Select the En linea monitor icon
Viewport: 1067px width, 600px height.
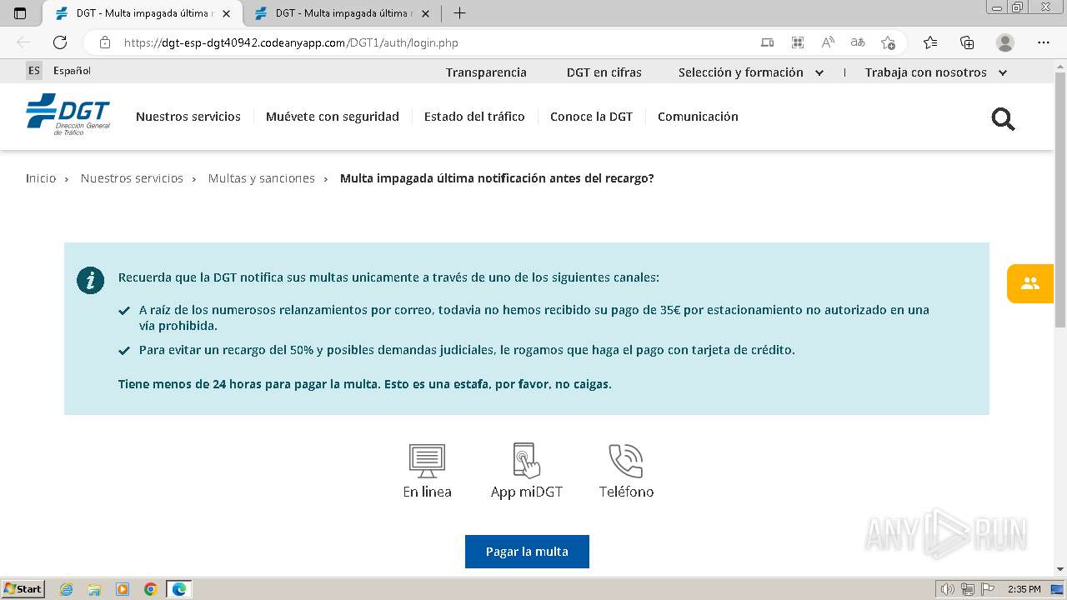pos(427,461)
